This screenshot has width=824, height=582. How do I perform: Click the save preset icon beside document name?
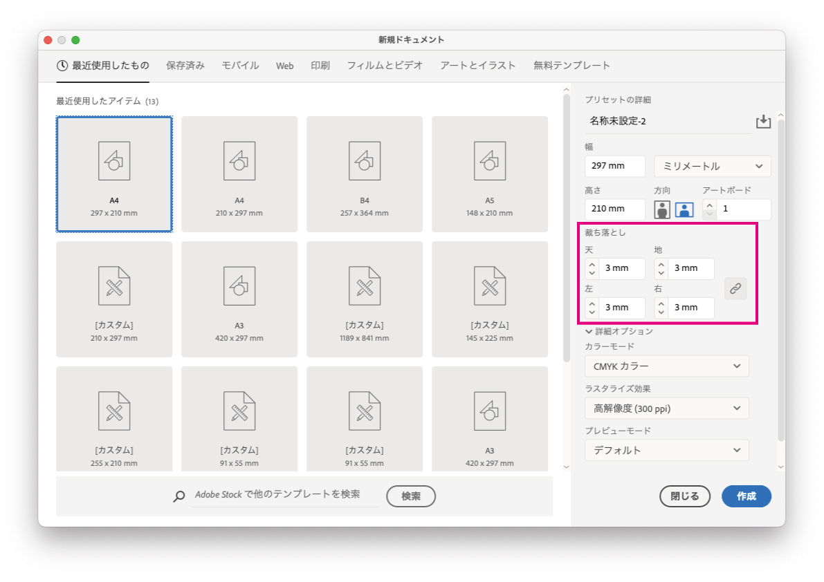tap(762, 122)
